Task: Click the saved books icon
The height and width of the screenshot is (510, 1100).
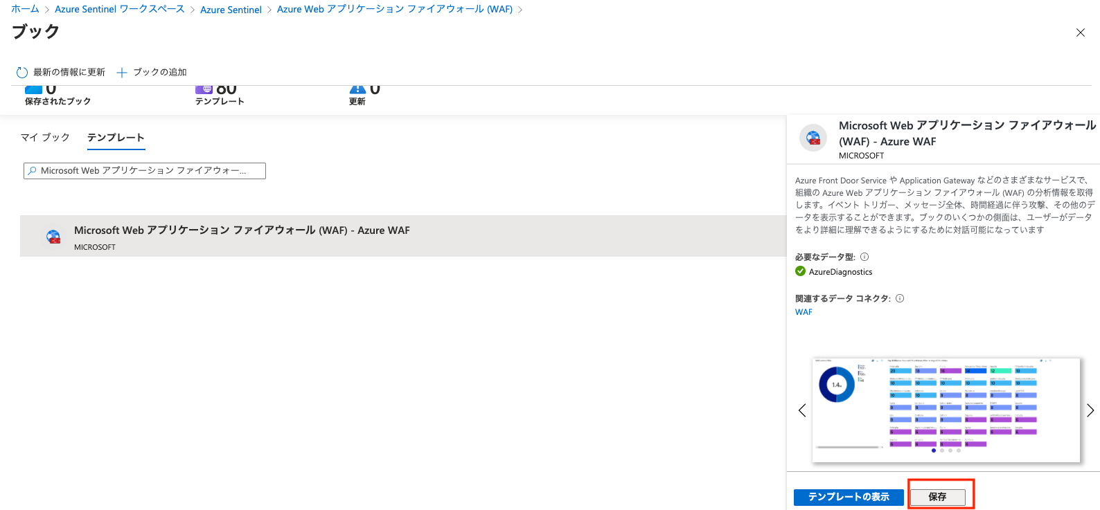Action: tap(33, 89)
